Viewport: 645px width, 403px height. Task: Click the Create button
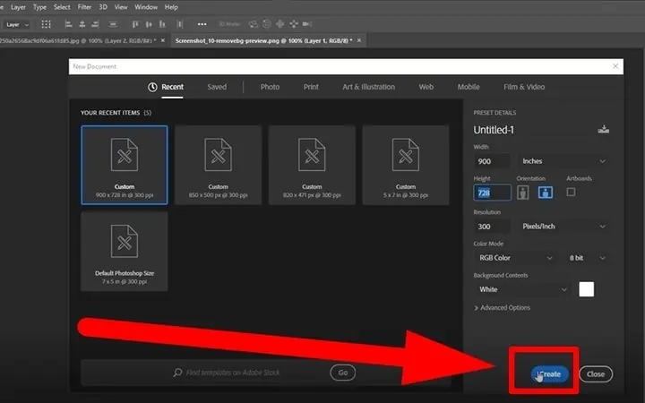tap(550, 373)
